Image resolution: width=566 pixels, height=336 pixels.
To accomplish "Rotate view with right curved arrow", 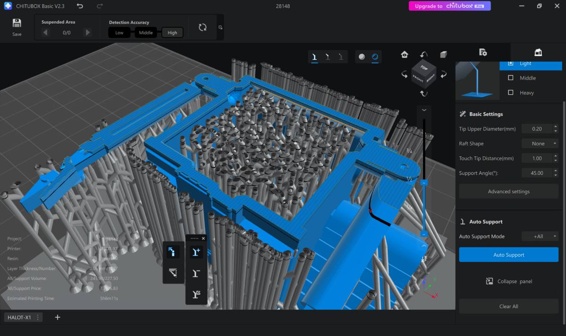I will coord(443,74).
